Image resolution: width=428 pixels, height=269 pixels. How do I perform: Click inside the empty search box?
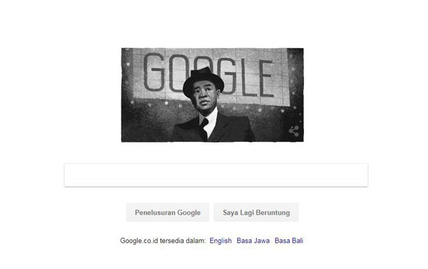click(x=216, y=175)
